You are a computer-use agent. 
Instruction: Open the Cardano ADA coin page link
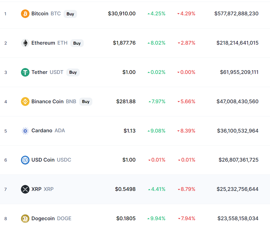[x=48, y=131]
